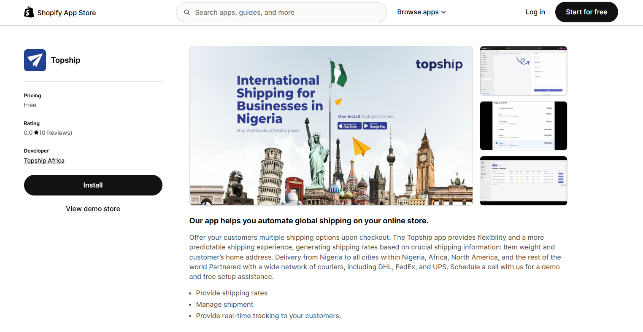Open the shipment dashboard screenshot thumbnail

click(523, 181)
